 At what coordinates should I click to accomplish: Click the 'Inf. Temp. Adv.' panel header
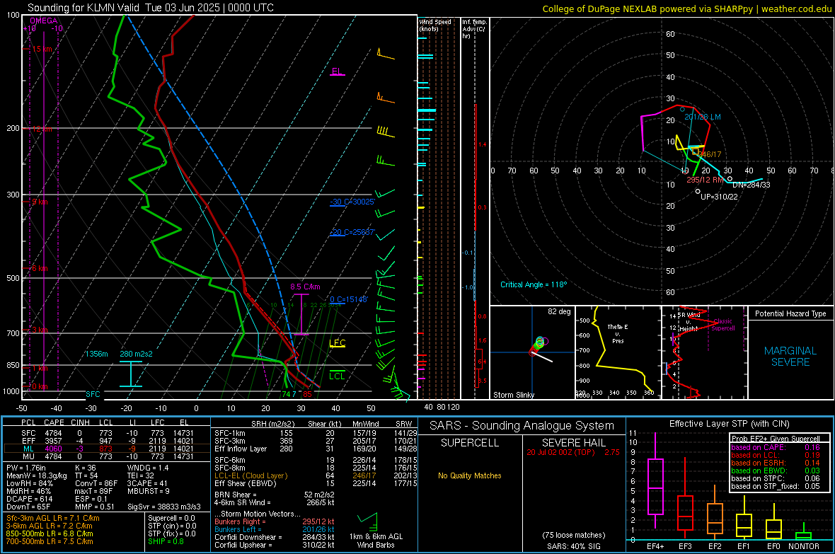pos(474,29)
